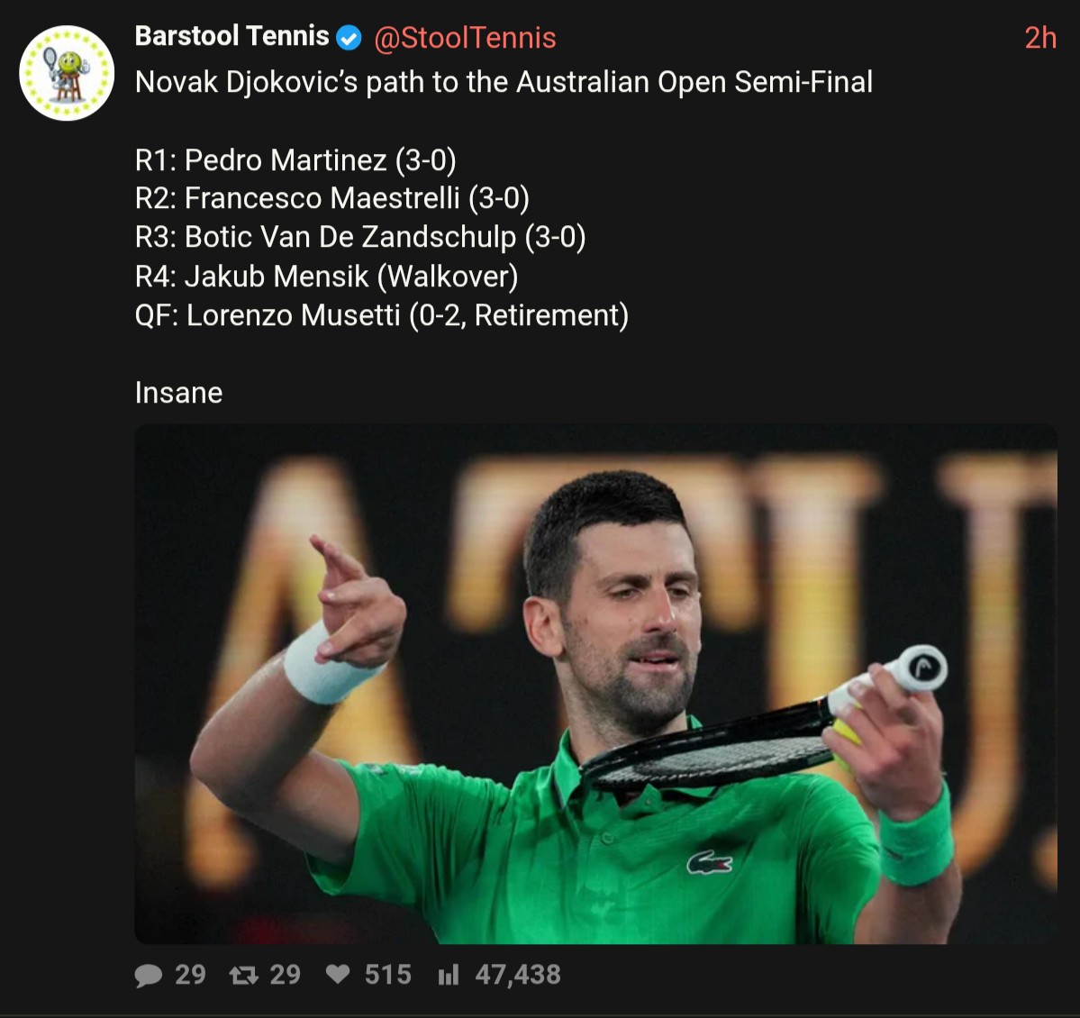Open the @StoolTennis handle link
1080x1018 pixels.
pyautogui.click(x=465, y=38)
